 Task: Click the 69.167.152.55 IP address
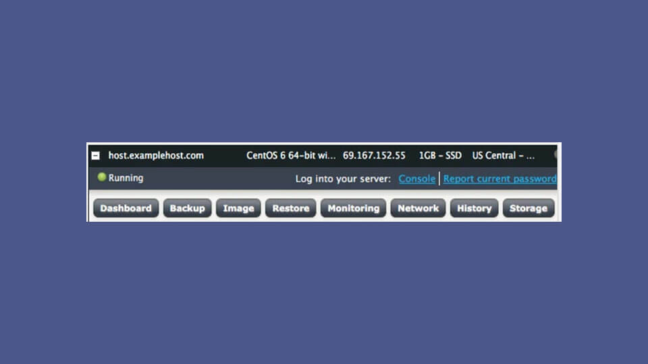coord(374,156)
